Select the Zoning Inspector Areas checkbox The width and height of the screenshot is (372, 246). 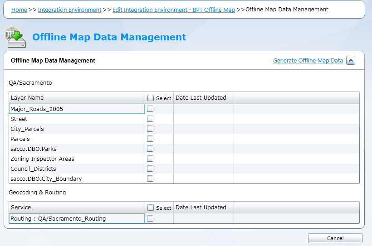150,159
